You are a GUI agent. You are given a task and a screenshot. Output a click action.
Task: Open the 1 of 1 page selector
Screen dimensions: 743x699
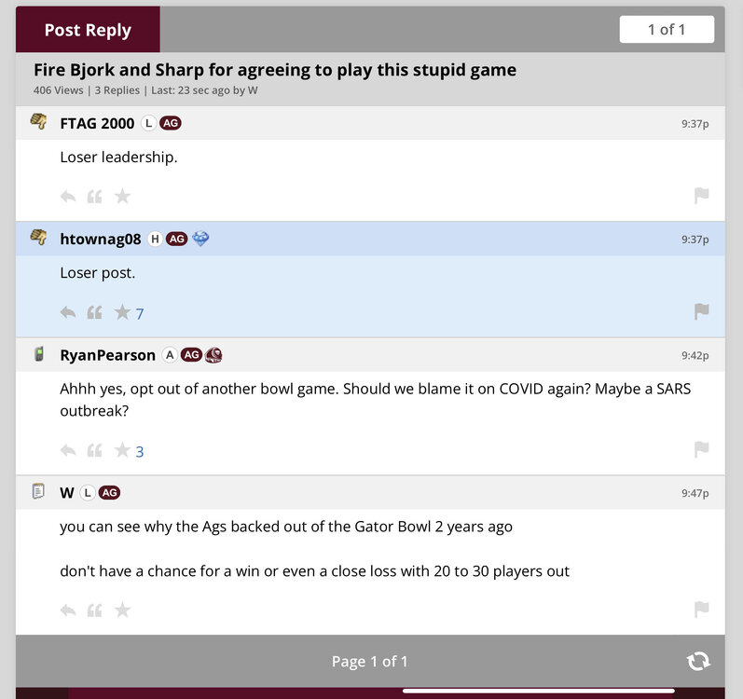(x=667, y=30)
